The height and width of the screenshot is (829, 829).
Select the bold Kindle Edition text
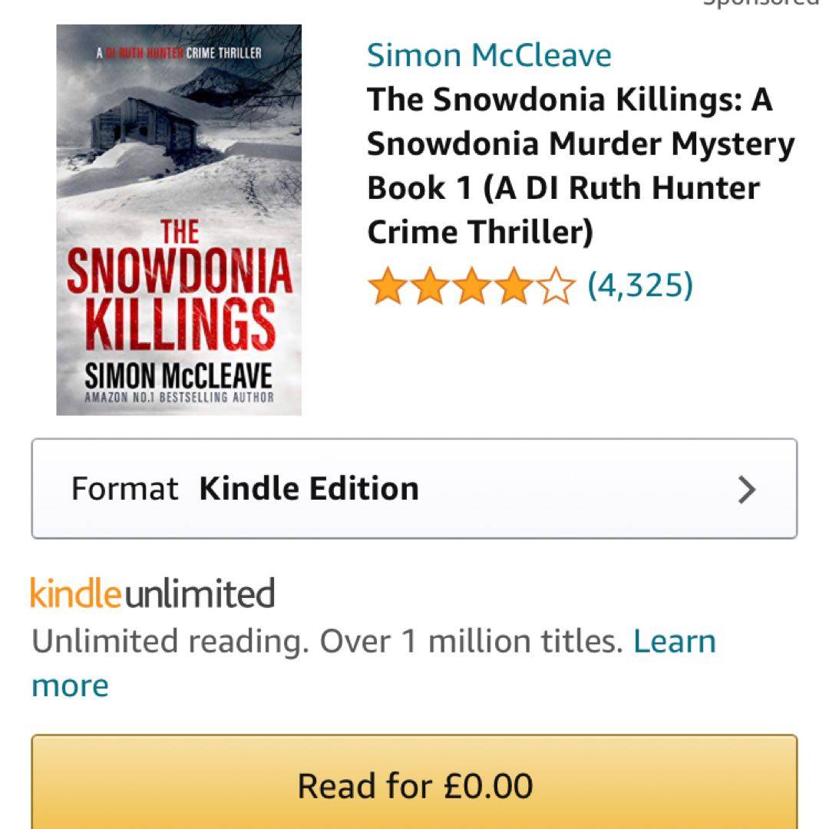pos(309,488)
